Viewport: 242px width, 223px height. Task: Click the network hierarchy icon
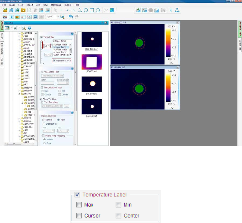point(177,10)
